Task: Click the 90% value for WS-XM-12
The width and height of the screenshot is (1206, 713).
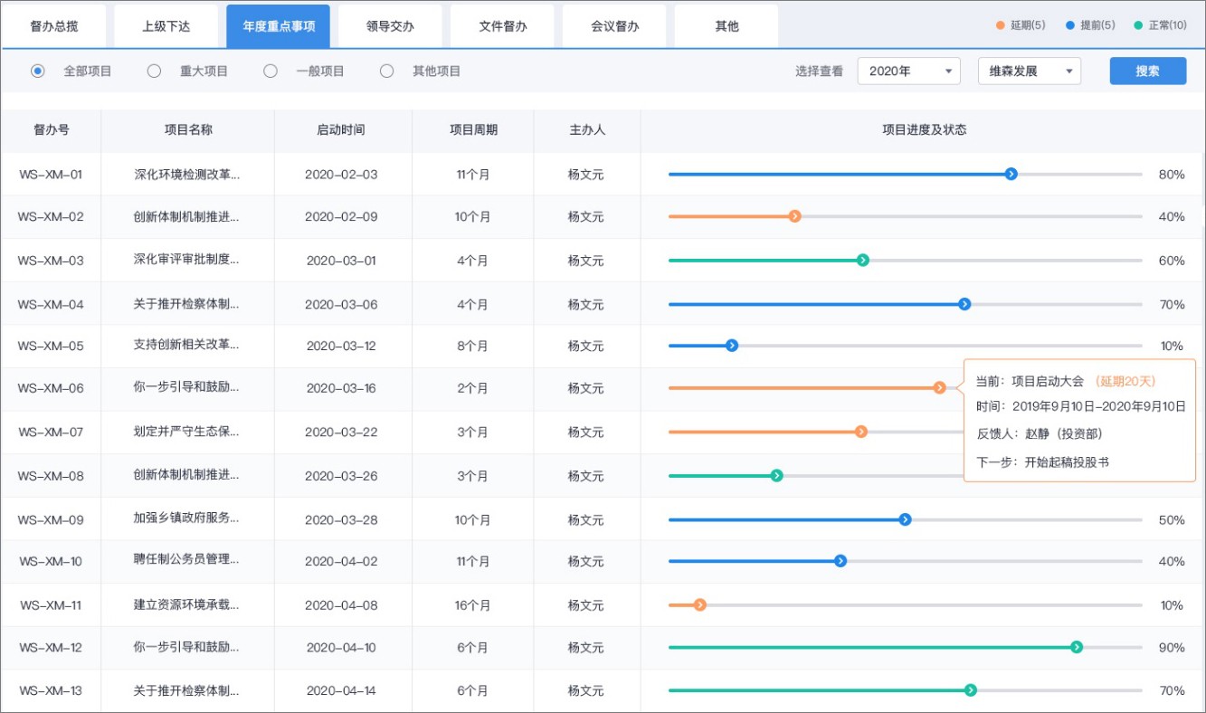Action: [x=1172, y=648]
